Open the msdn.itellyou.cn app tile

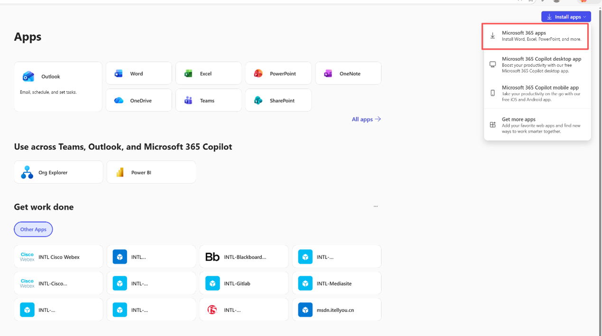click(x=337, y=310)
